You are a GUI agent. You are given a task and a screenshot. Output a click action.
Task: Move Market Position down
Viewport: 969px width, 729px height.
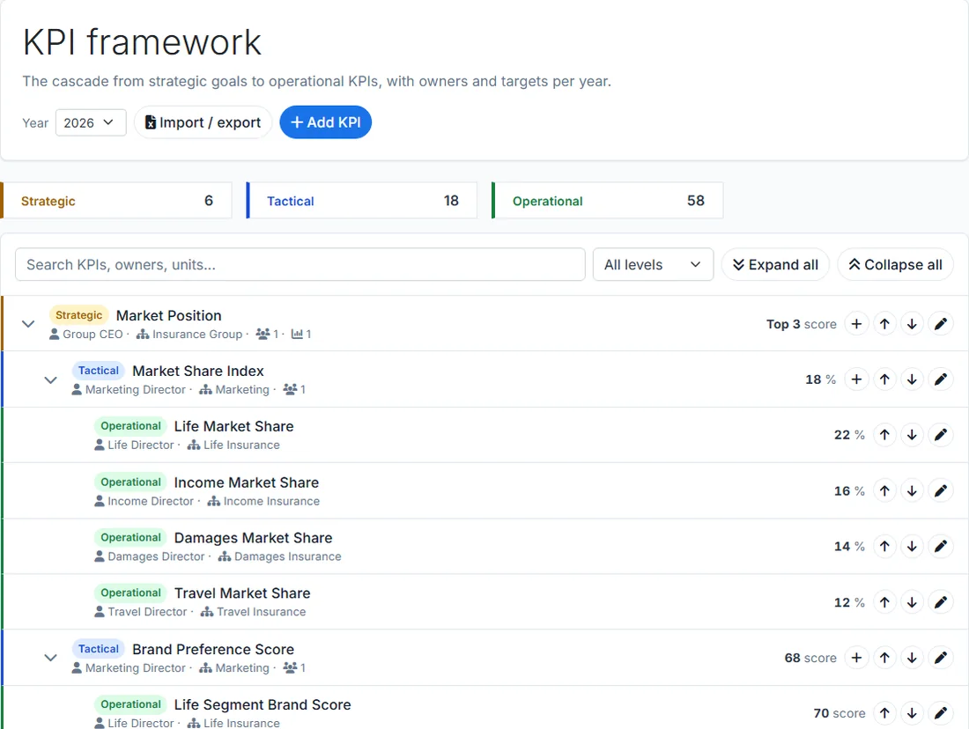(x=912, y=324)
